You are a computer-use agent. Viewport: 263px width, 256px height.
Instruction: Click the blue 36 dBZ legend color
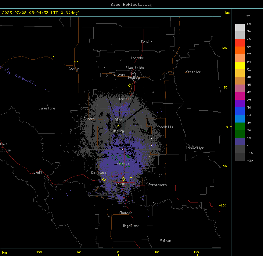coord(240,111)
